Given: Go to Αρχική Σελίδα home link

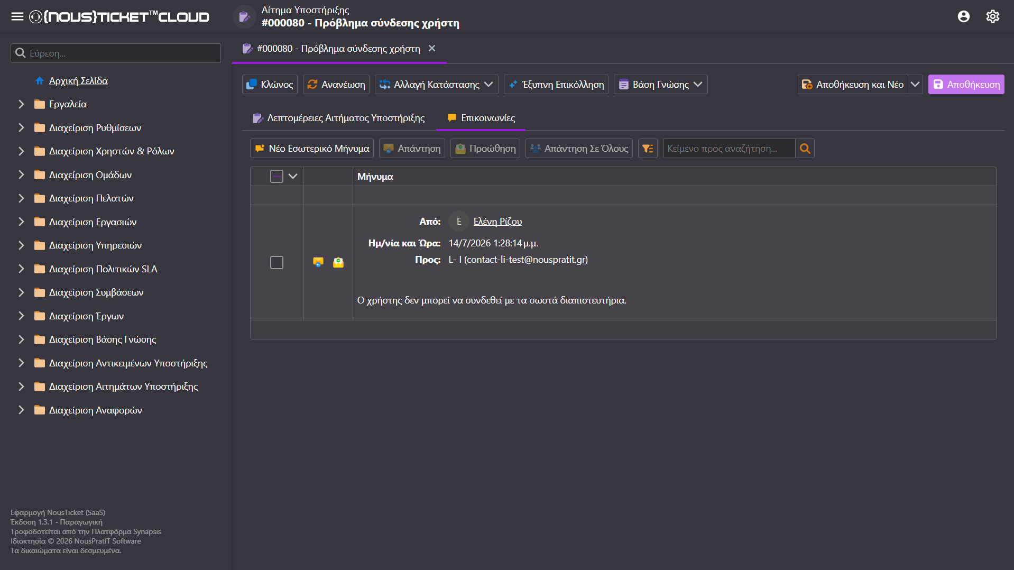Looking at the screenshot, I should click(x=78, y=81).
